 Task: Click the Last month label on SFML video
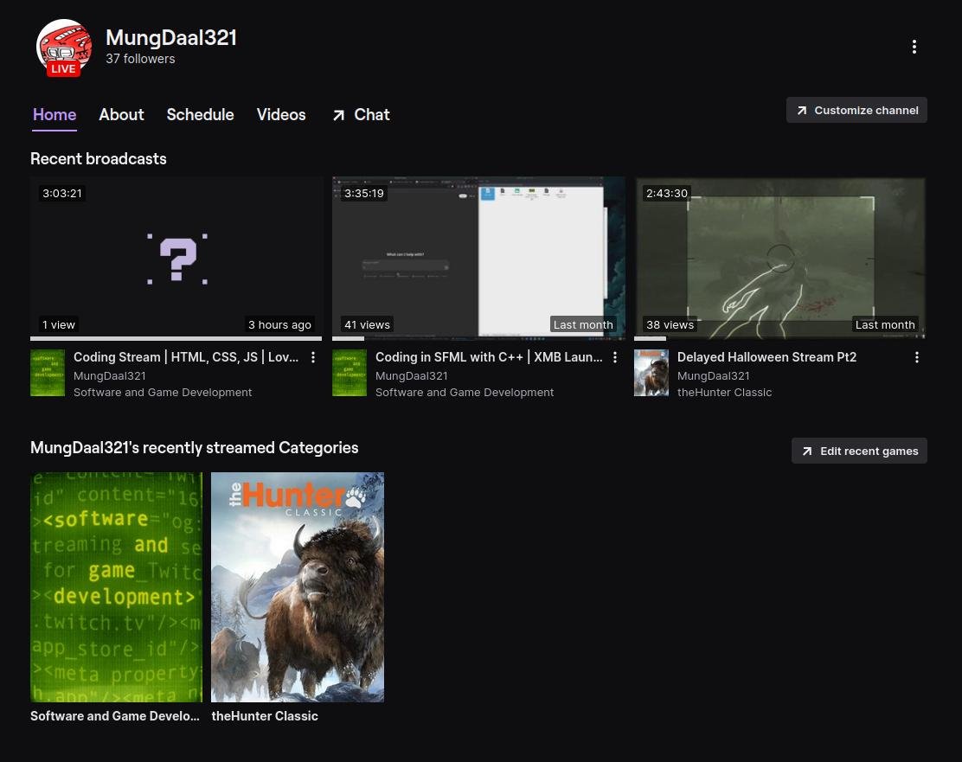pos(583,324)
